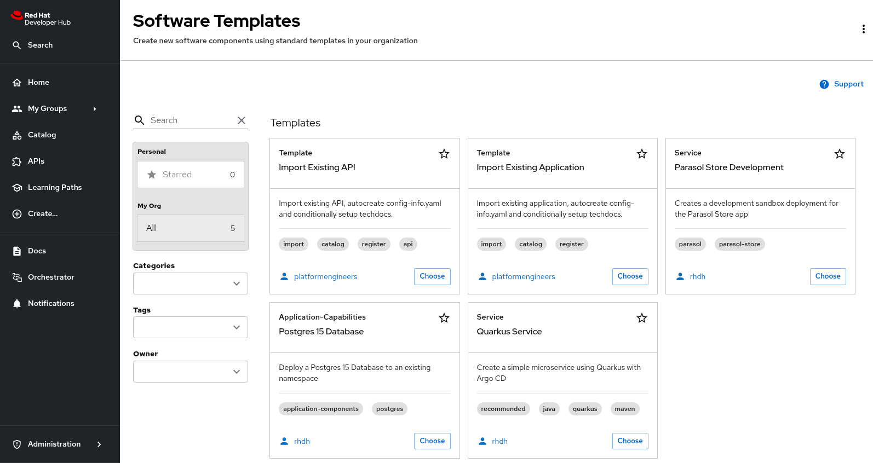The image size is (873, 463).
Task: Click the Catalog shapes icon
Action: (x=17, y=135)
